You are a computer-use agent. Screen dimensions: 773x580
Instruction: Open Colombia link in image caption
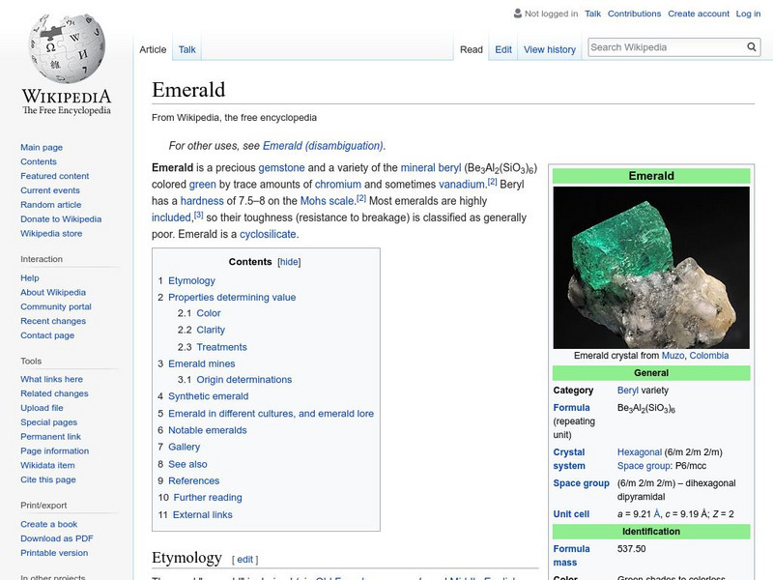pos(709,356)
